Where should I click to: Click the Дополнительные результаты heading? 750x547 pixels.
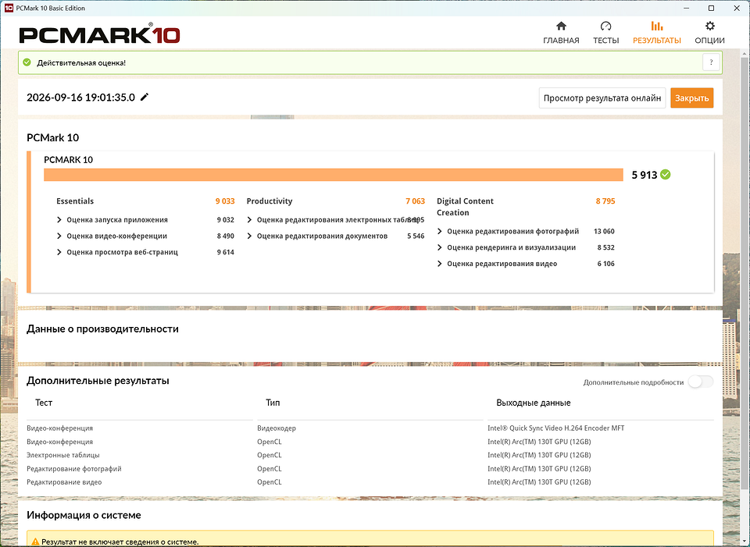click(x=98, y=381)
